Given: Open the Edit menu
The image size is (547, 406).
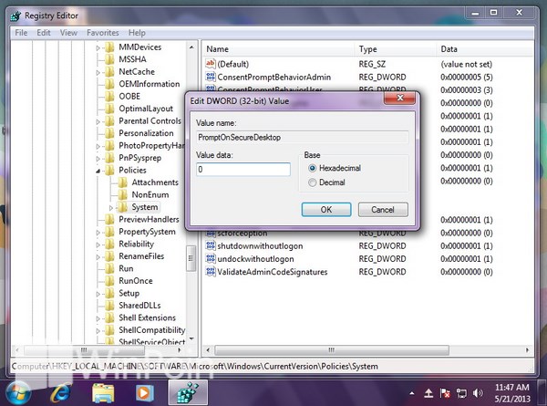Looking at the screenshot, I should click(44, 32).
